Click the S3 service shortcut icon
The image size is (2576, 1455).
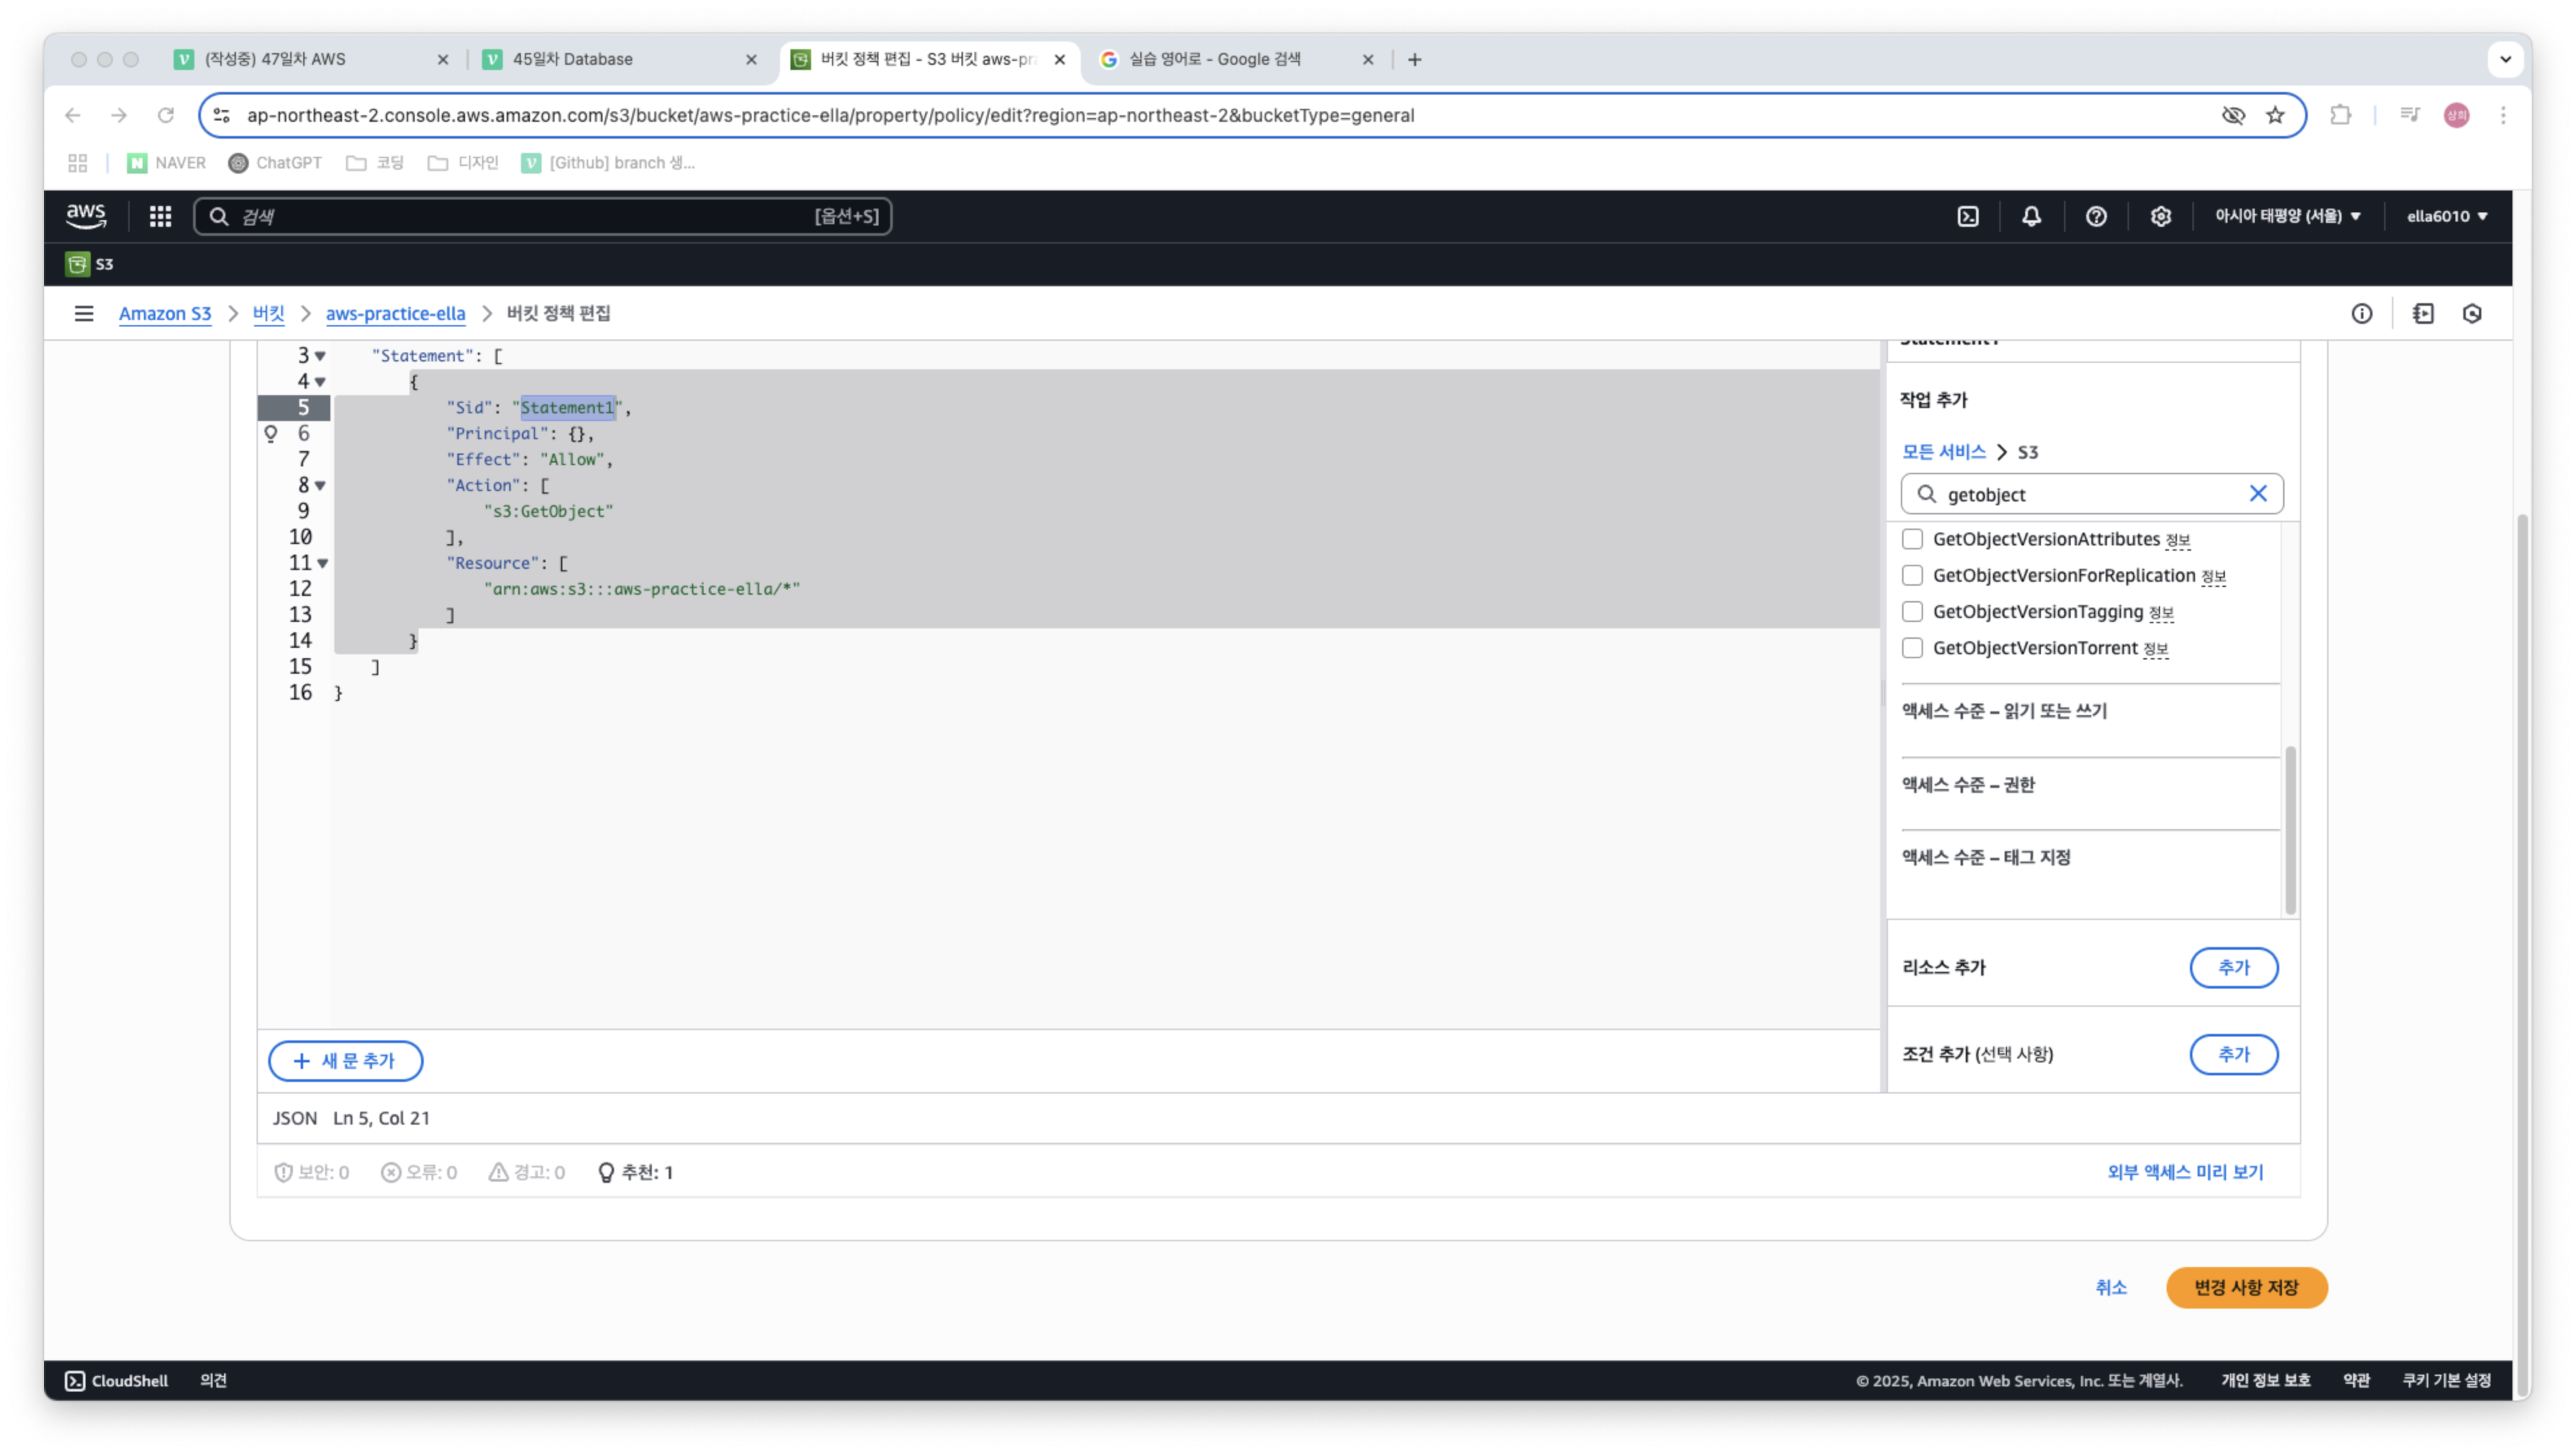coord(77,264)
